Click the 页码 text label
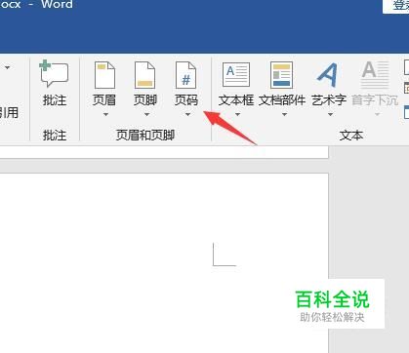The image size is (409, 353). click(186, 100)
